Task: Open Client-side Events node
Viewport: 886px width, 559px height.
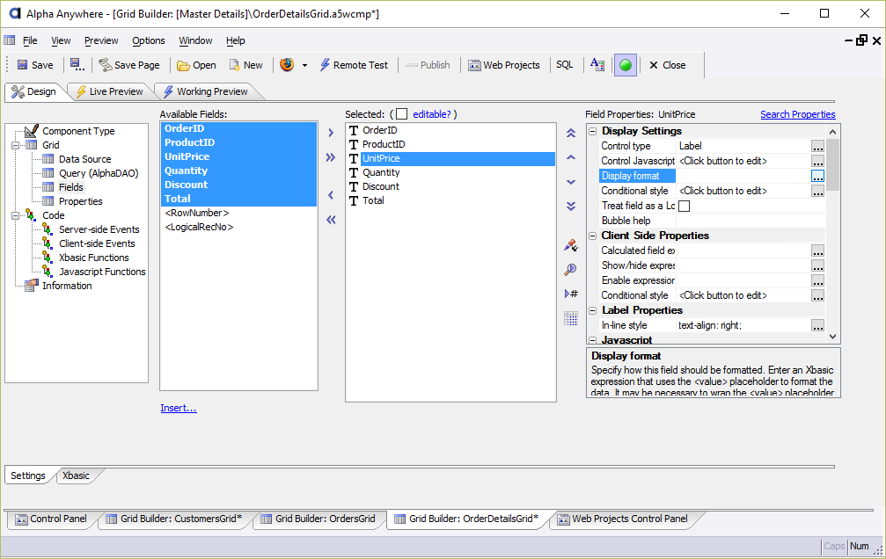Action: click(x=97, y=243)
